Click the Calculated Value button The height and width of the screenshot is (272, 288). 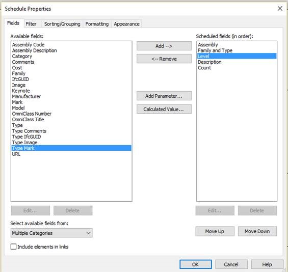coord(164,109)
